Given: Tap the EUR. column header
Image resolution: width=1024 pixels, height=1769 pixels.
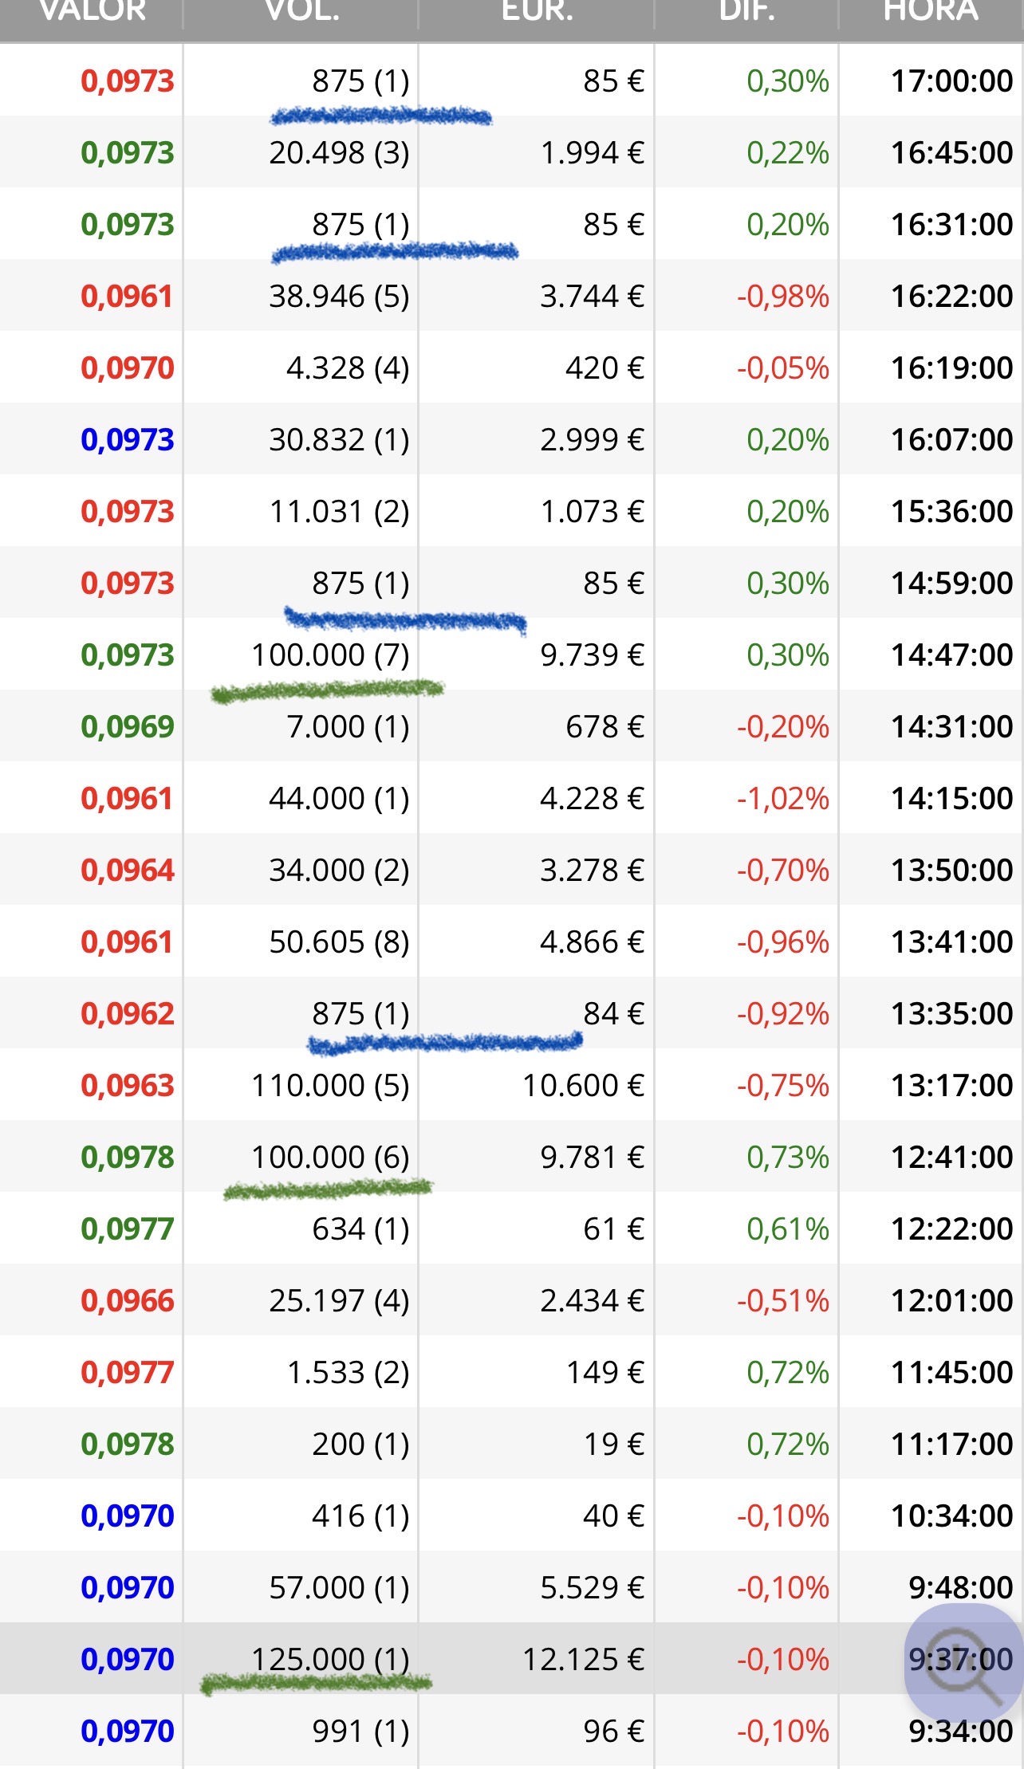Looking at the screenshot, I should click(537, 13).
